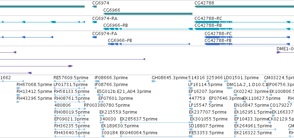Open the CG6974-RA transcript label

pyautogui.click(x=105, y=19)
